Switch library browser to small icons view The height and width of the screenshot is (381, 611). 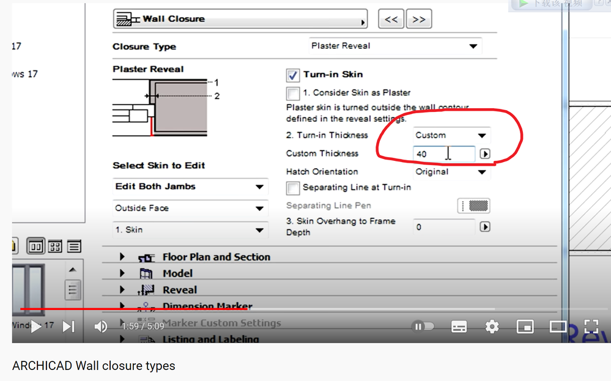[x=55, y=246]
